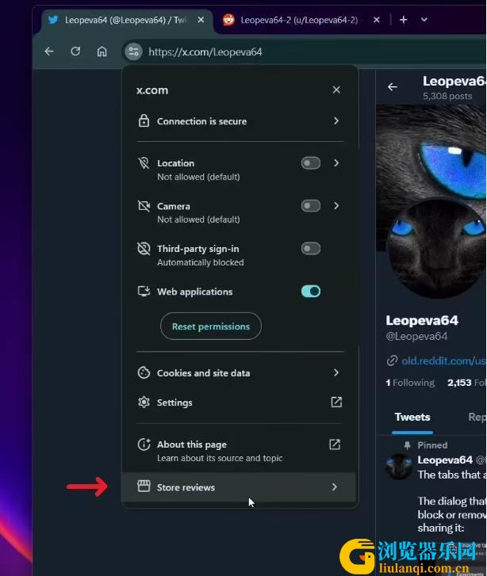Expand the Connection is secure chevron
Screen dimensions: 487x576
tap(336, 121)
